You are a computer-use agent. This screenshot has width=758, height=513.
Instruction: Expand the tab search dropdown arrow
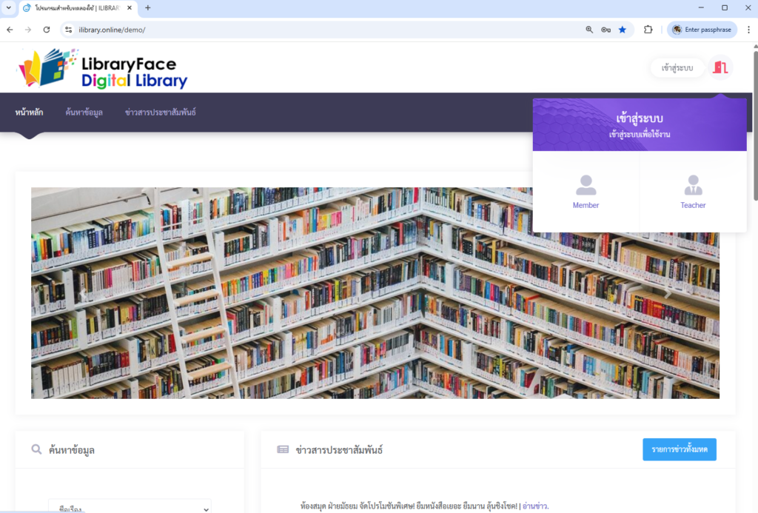8,7
